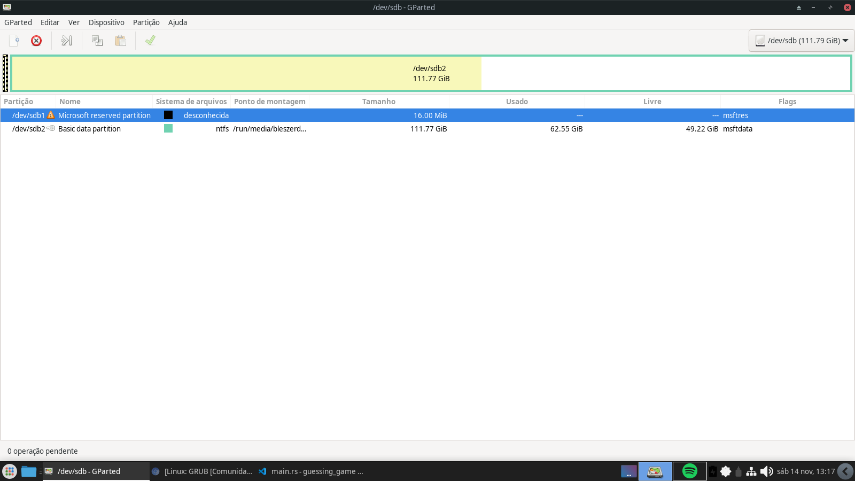Click the brightness tray icon

click(726, 471)
